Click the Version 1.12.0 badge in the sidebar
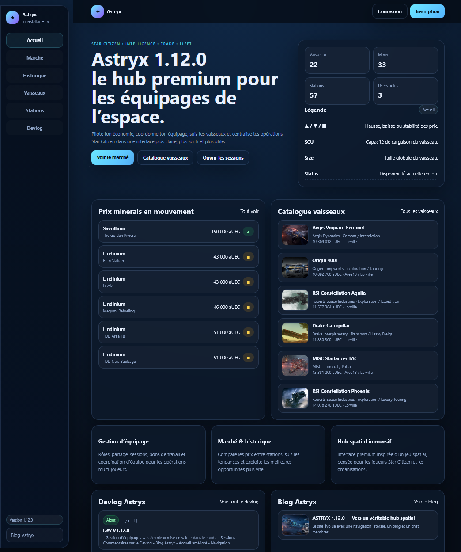 tap(35, 520)
